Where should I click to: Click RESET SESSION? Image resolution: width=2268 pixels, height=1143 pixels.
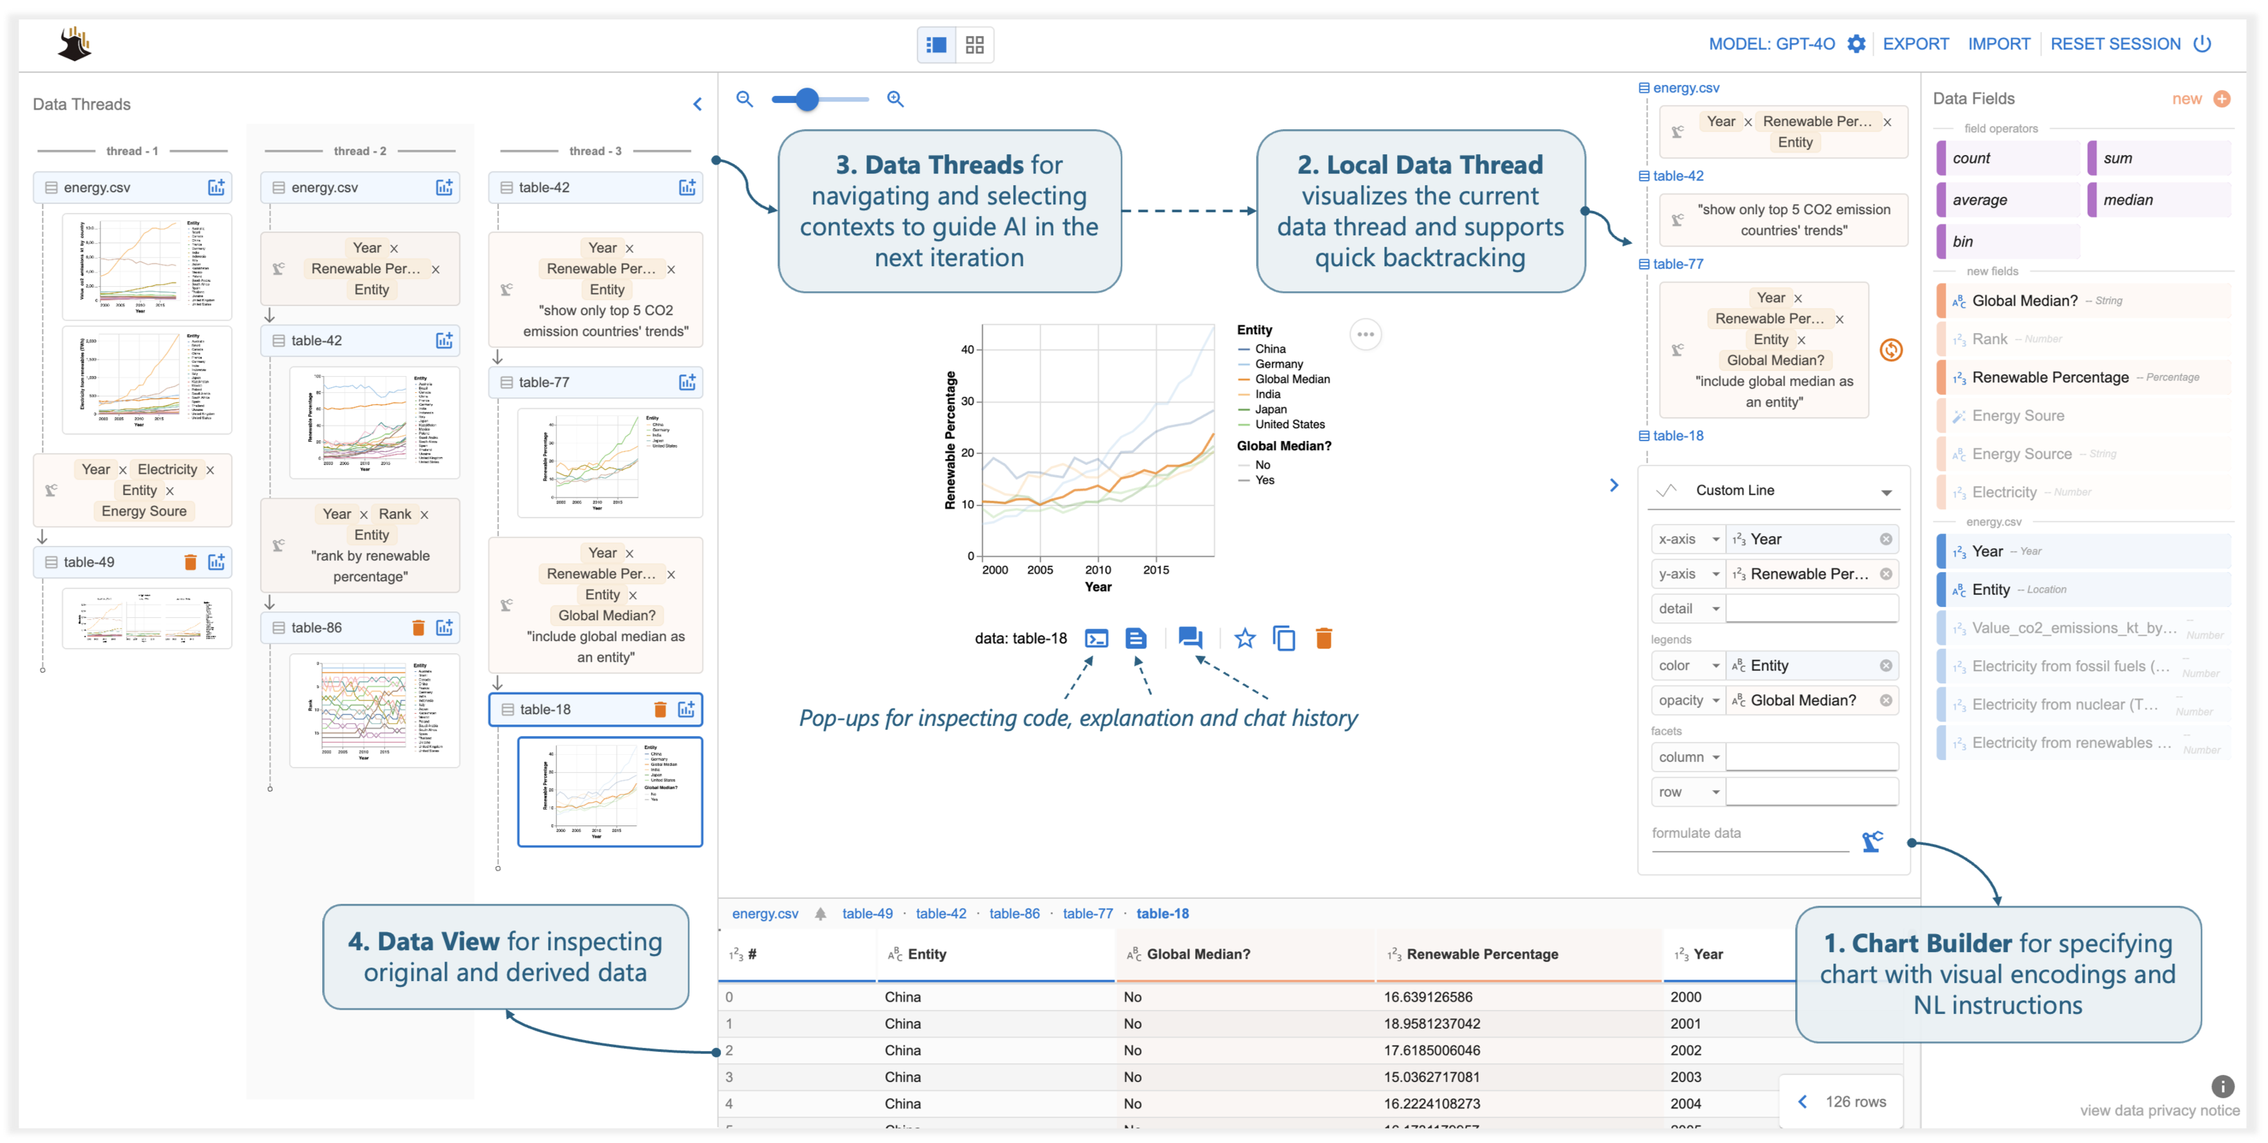pos(2115,44)
